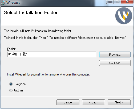Image resolution: width=134 pixels, height=109 pixels.
Task: Choose the Just me radio option
Action: (x=11, y=90)
